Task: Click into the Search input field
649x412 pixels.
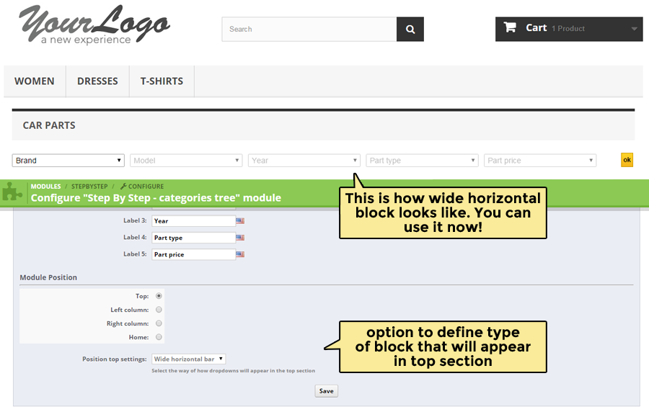Action: [x=309, y=30]
